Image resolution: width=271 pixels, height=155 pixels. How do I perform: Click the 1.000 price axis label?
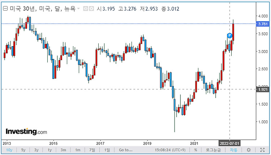263,122
